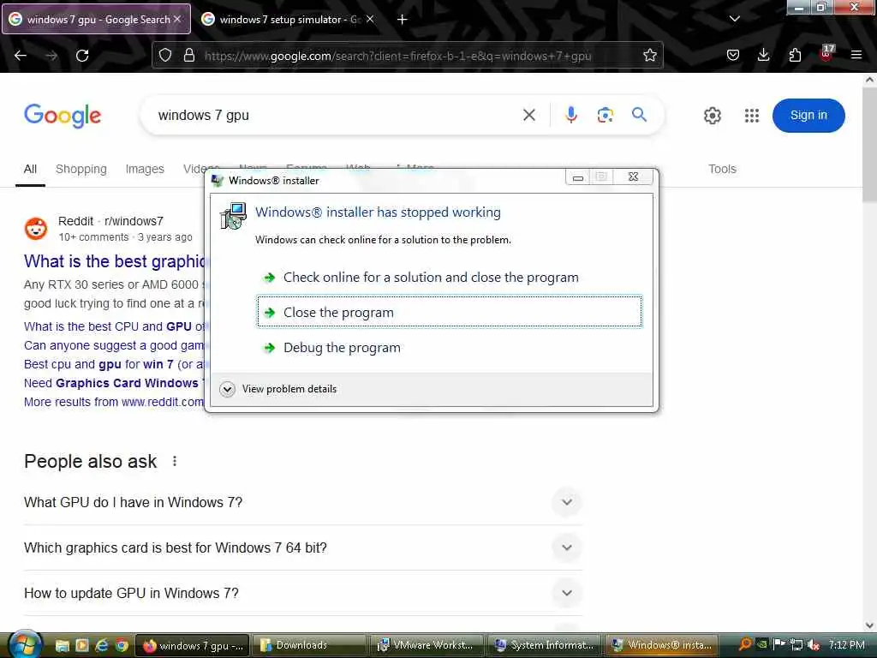
Task: Open the What is the best graphic Reddit result
Action: tap(115, 261)
